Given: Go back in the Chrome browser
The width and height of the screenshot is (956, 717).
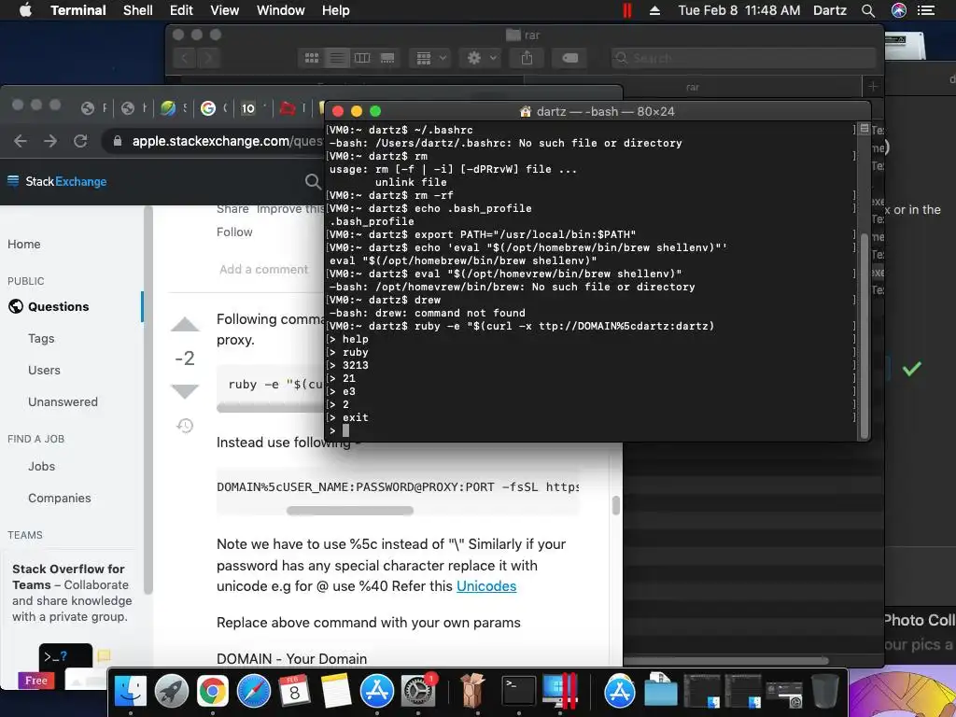Looking at the screenshot, I should click(x=21, y=142).
